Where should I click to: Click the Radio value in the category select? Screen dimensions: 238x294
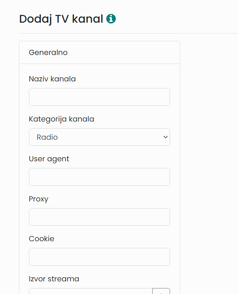(x=47, y=137)
